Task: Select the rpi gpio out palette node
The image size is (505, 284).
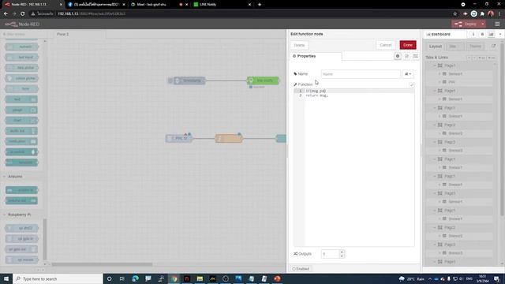Action: tap(21, 249)
